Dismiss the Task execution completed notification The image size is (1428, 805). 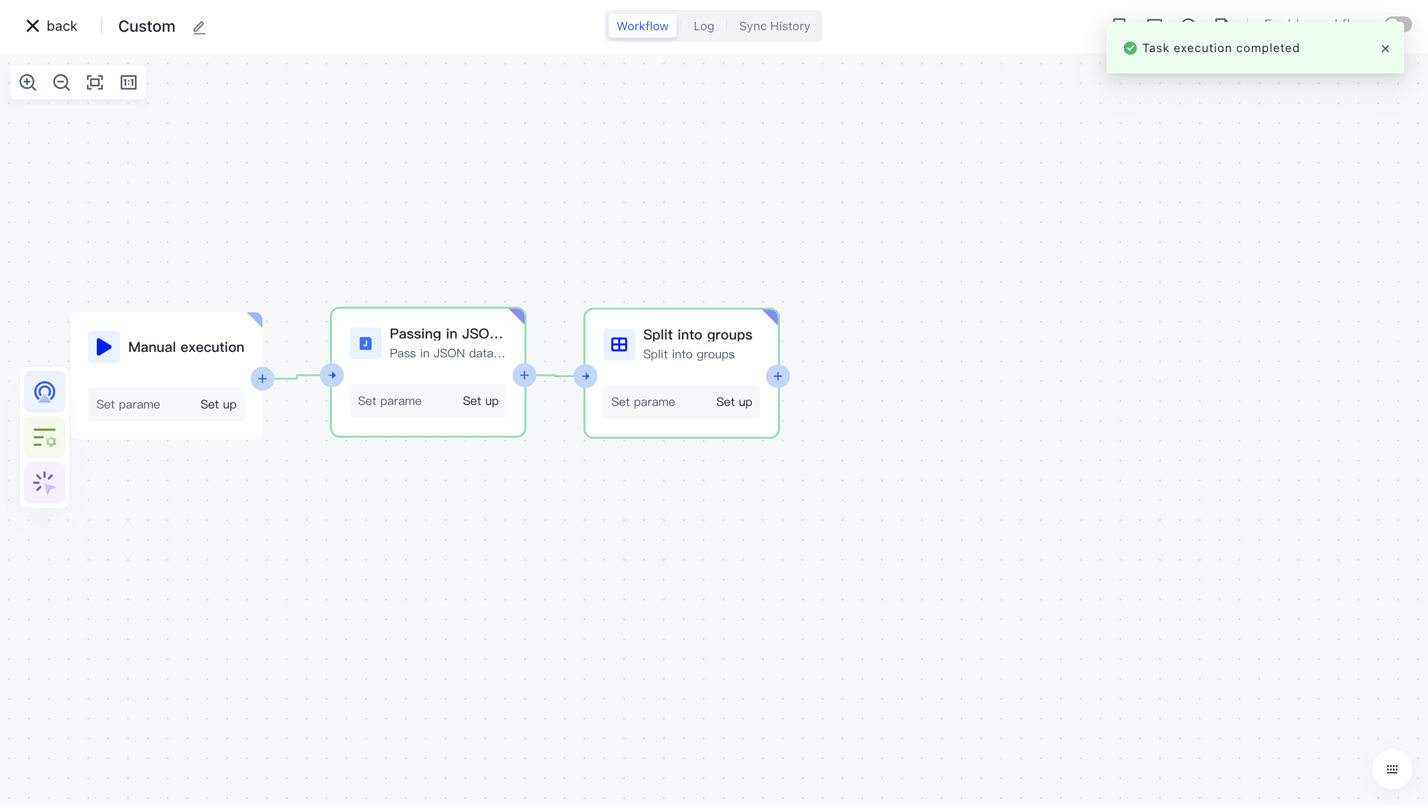1385,49
